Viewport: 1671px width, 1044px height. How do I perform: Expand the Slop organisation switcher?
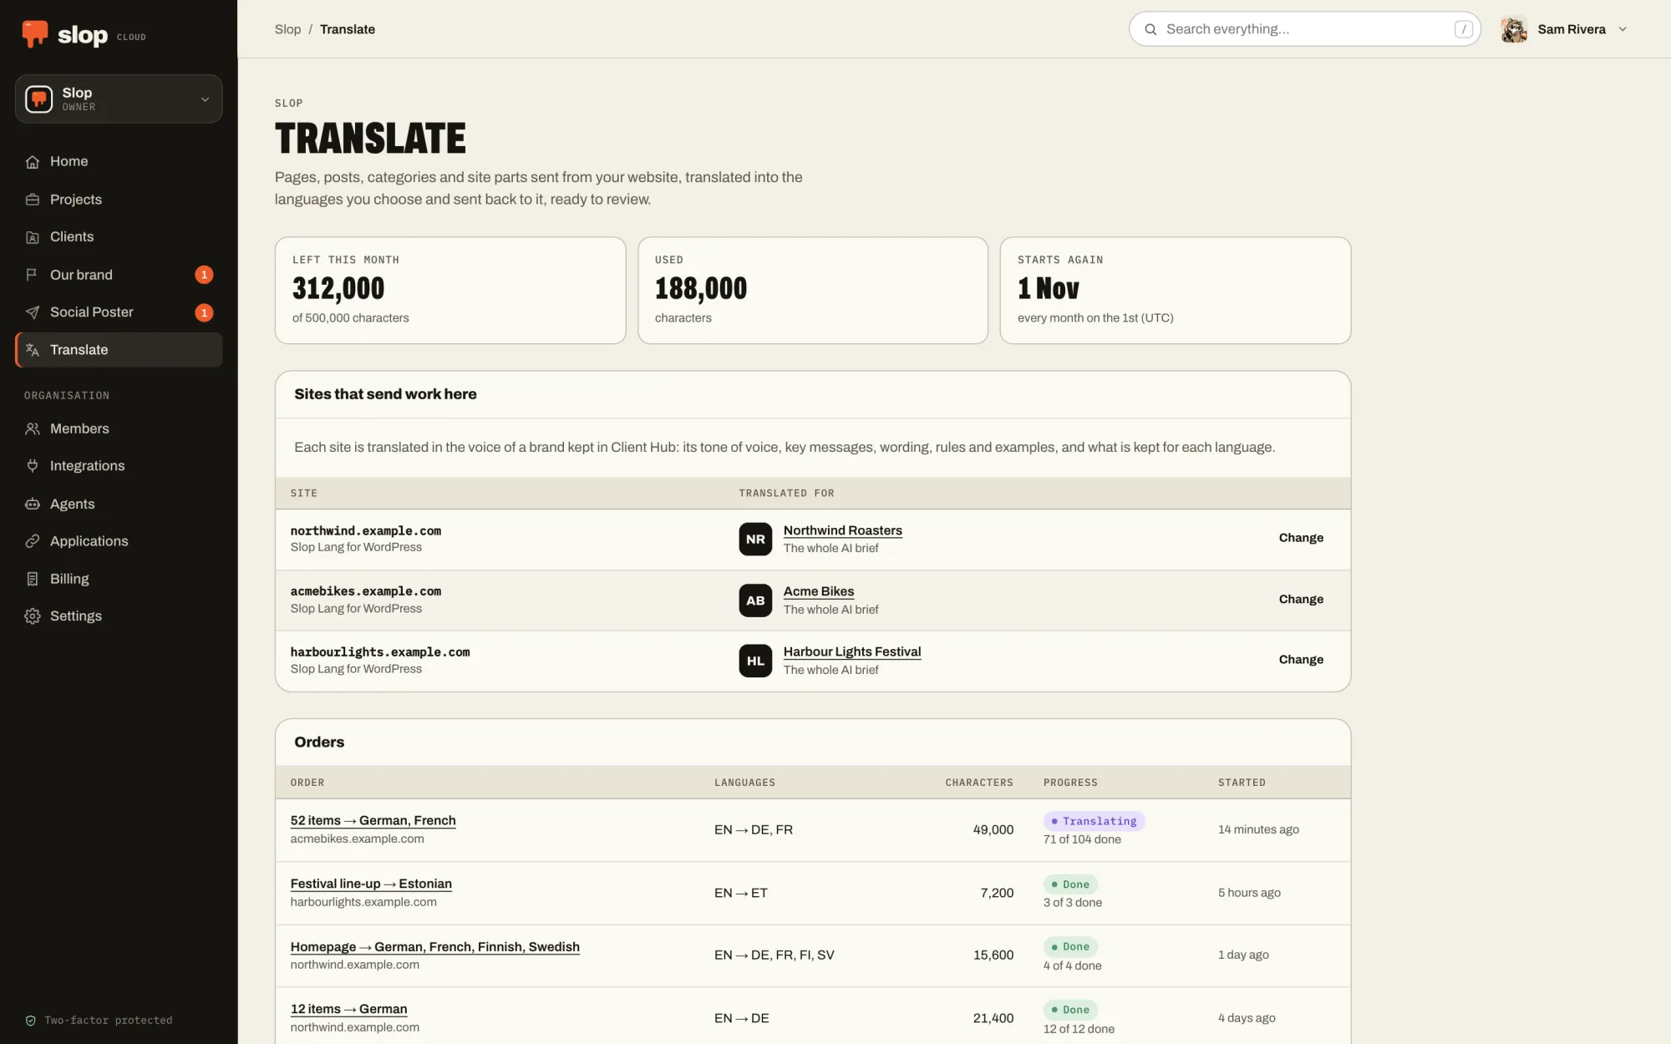point(119,99)
